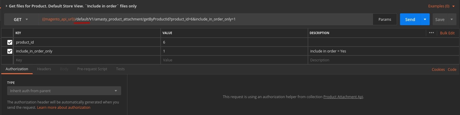Click the Params button
Image resolution: width=460 pixels, height=115 pixels.
pyautogui.click(x=385, y=19)
